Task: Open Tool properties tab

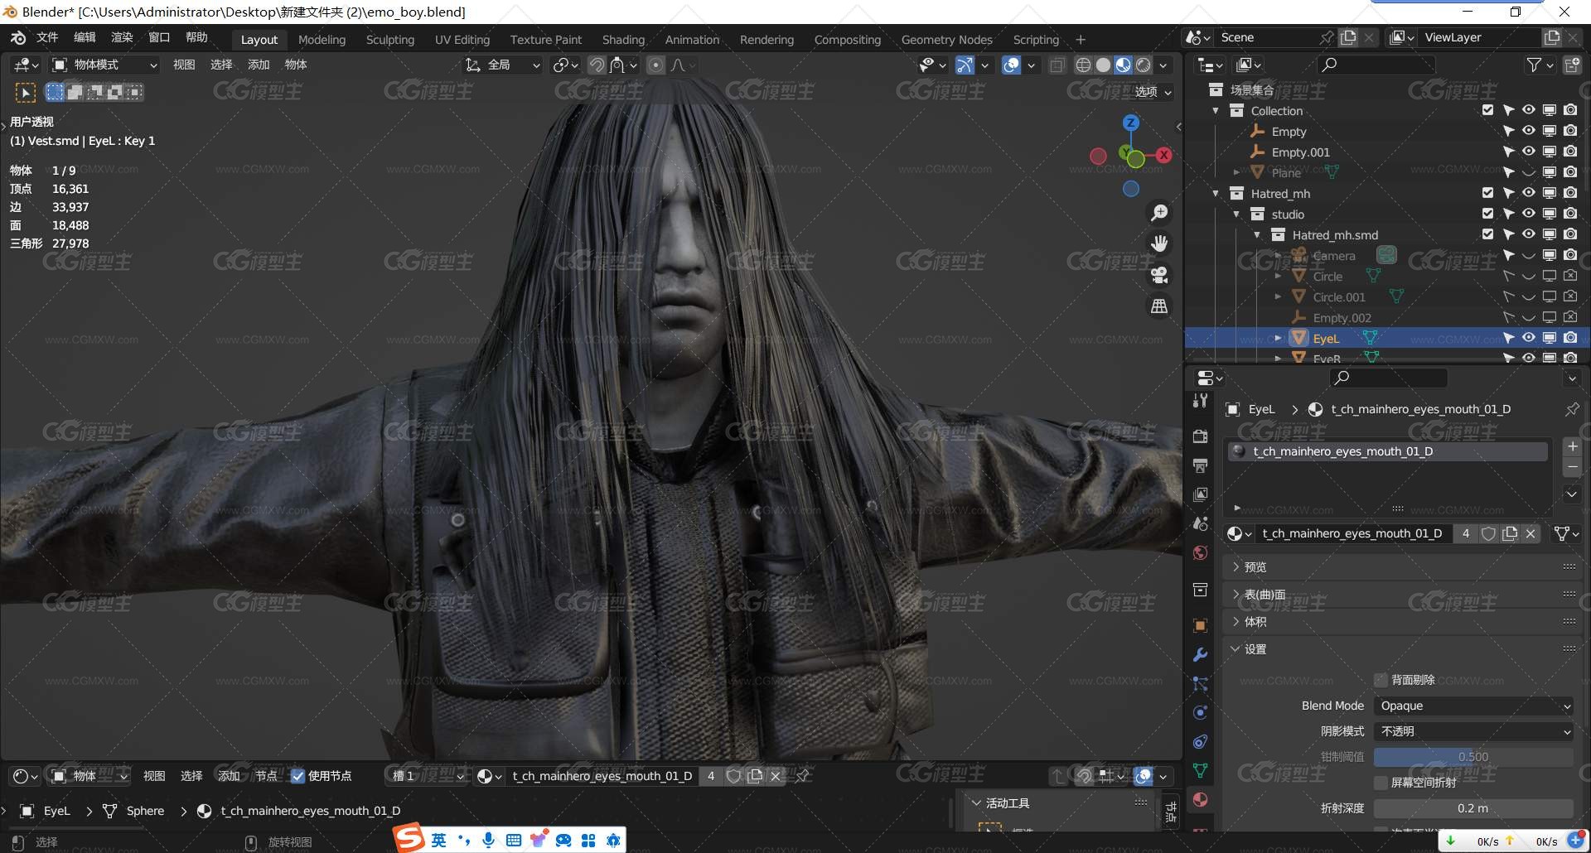Action: point(1200,402)
